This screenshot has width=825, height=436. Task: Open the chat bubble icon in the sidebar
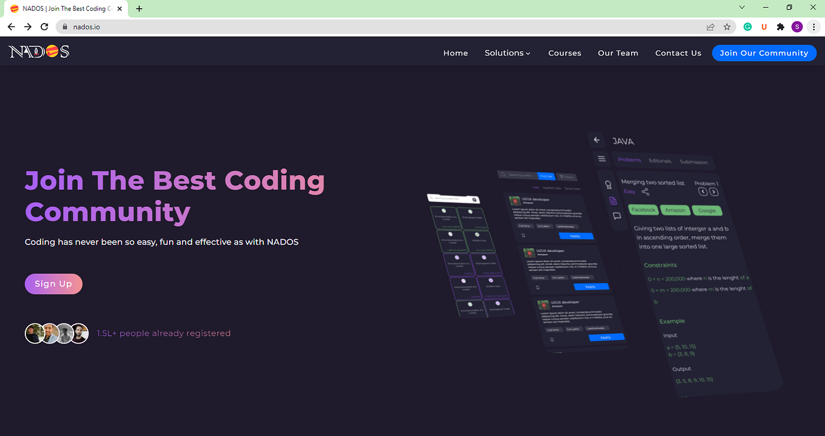coord(616,216)
